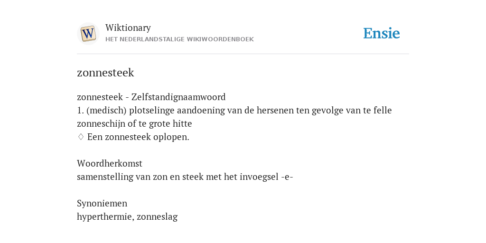Click the synonym word hyperthermie
Screen dimensions: 486x243
pos(105,216)
